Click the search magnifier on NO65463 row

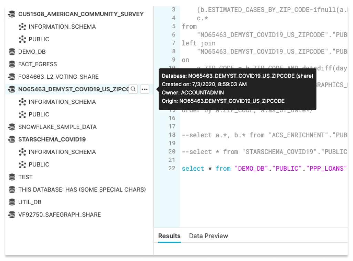click(133, 89)
